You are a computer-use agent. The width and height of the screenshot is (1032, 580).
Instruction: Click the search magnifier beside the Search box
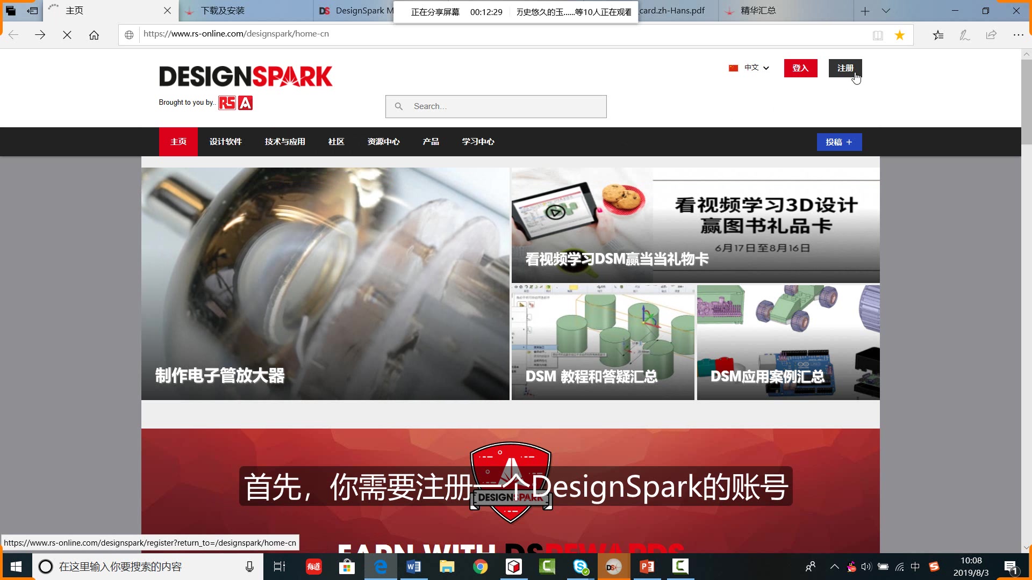pos(398,106)
